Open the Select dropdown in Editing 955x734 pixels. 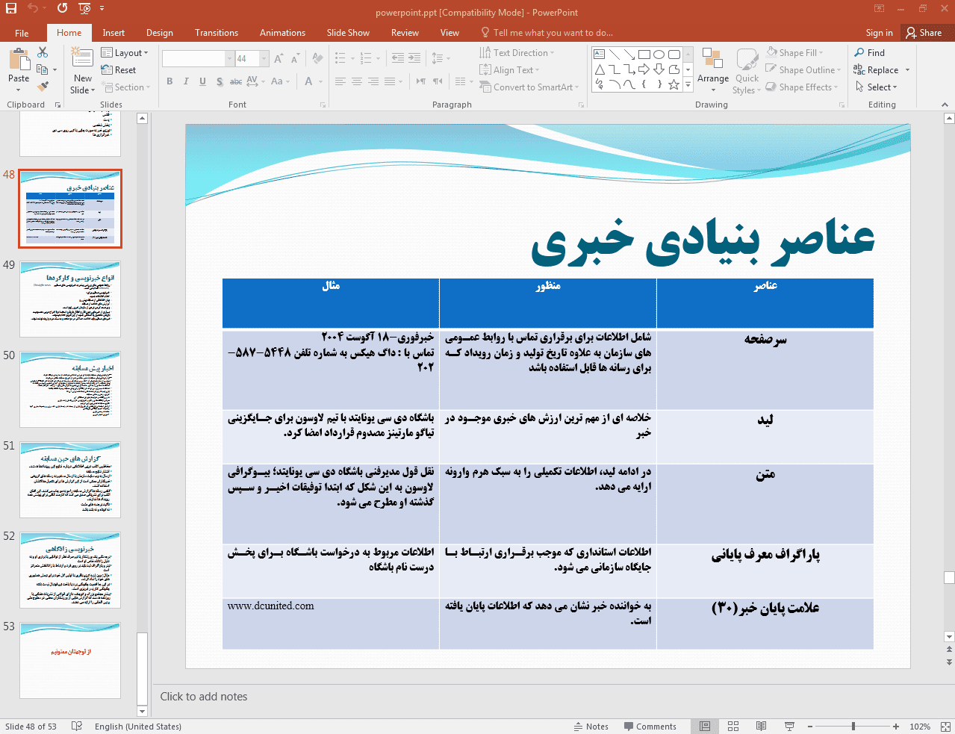pyautogui.click(x=877, y=87)
